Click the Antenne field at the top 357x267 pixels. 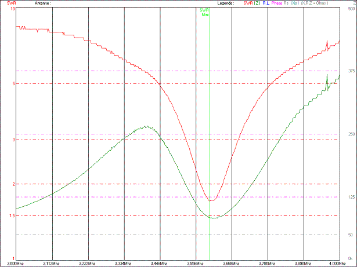pos(43,3)
